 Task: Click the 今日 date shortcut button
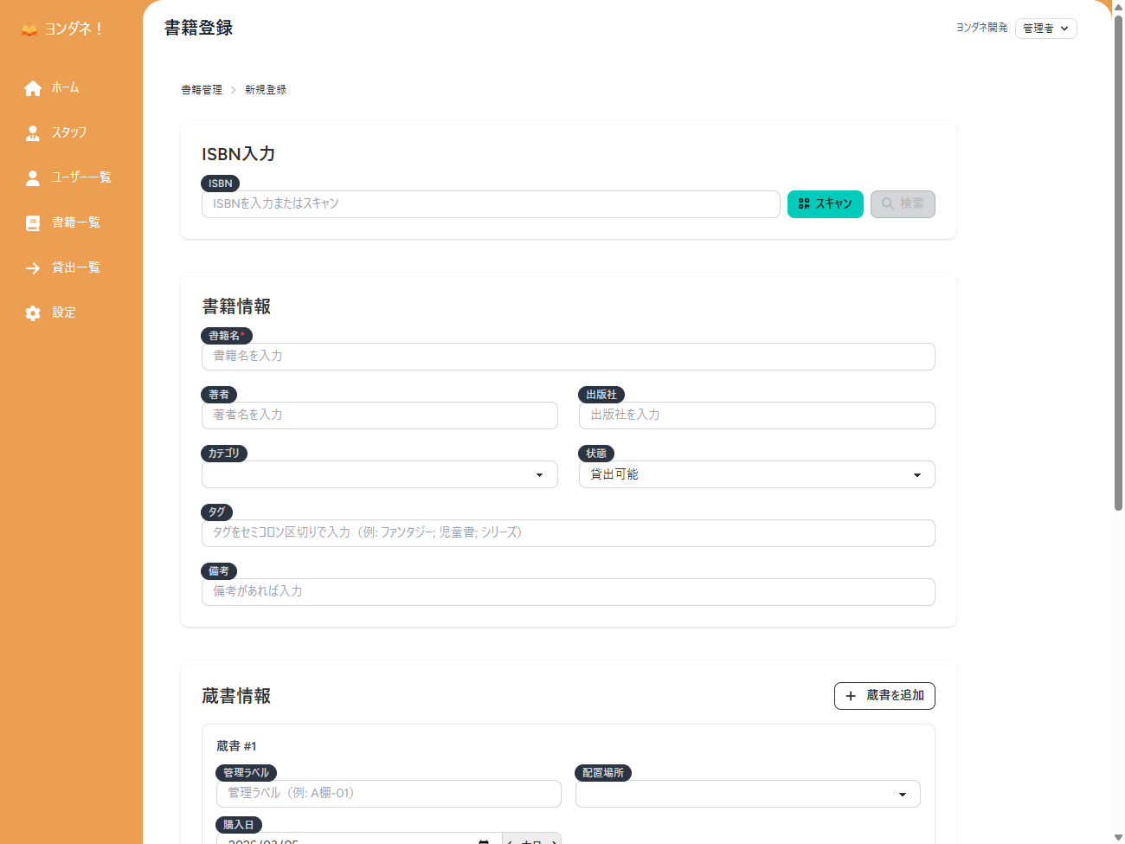[x=531, y=841]
